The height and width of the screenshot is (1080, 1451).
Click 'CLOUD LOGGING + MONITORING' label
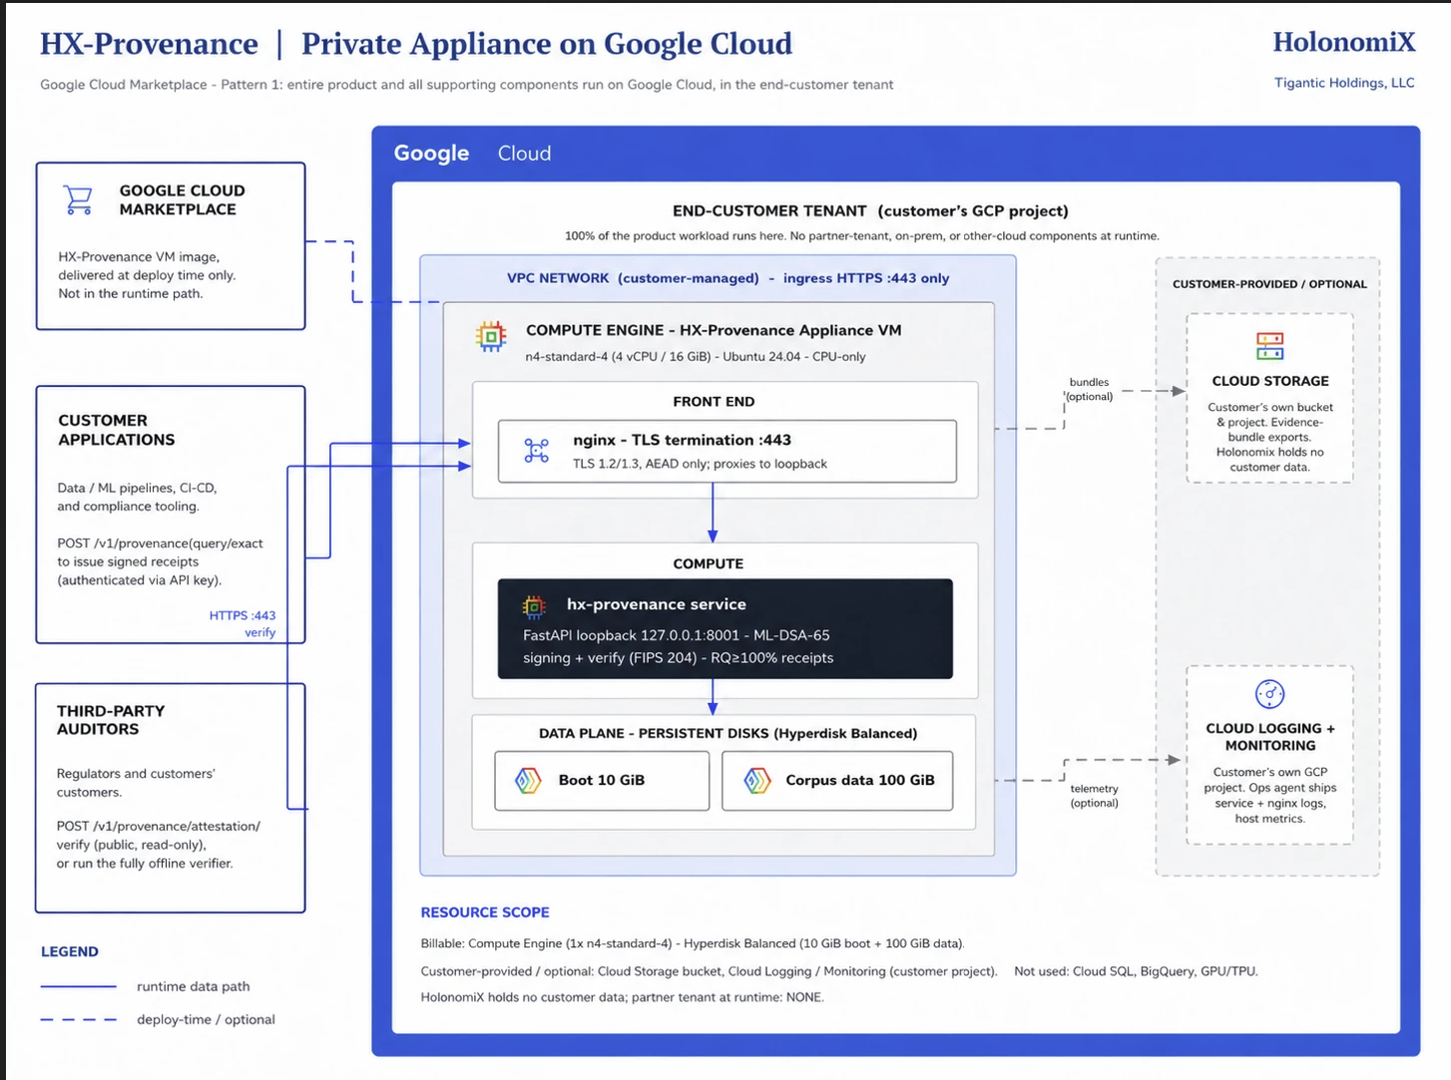pyautogui.click(x=1270, y=737)
